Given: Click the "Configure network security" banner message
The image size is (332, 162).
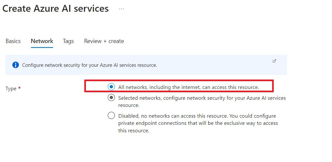Looking at the screenshot, I should pyautogui.click(x=90, y=65).
